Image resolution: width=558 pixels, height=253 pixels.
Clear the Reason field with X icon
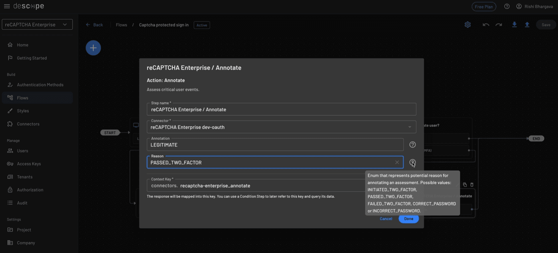tap(397, 162)
